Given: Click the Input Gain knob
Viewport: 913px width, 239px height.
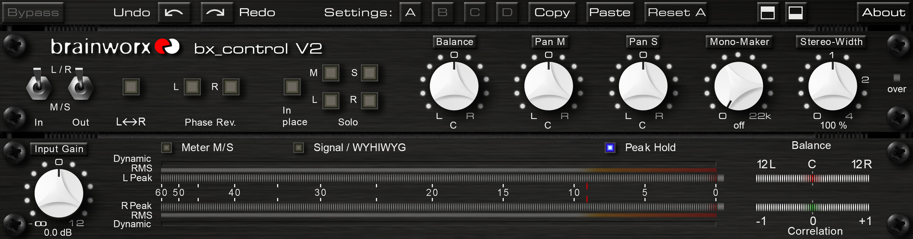Looking at the screenshot, I should (59, 193).
